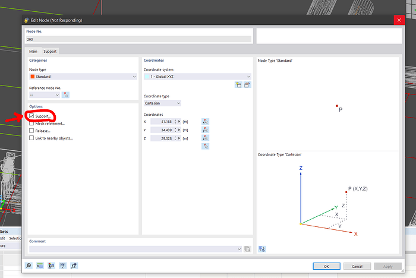Screen dimensions: 416x278
Task: Click the orange Node type color swatch
Action: [x=33, y=77]
